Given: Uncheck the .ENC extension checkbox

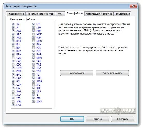Looking at the screenshot, I should pos(13,75).
